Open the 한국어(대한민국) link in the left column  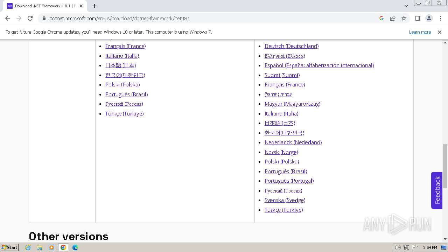pos(125,75)
